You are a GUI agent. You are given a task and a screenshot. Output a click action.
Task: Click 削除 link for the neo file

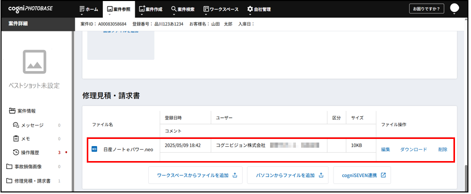pos(443,150)
